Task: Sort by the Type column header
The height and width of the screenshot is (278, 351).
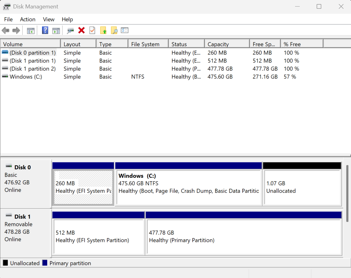Action: click(113, 44)
